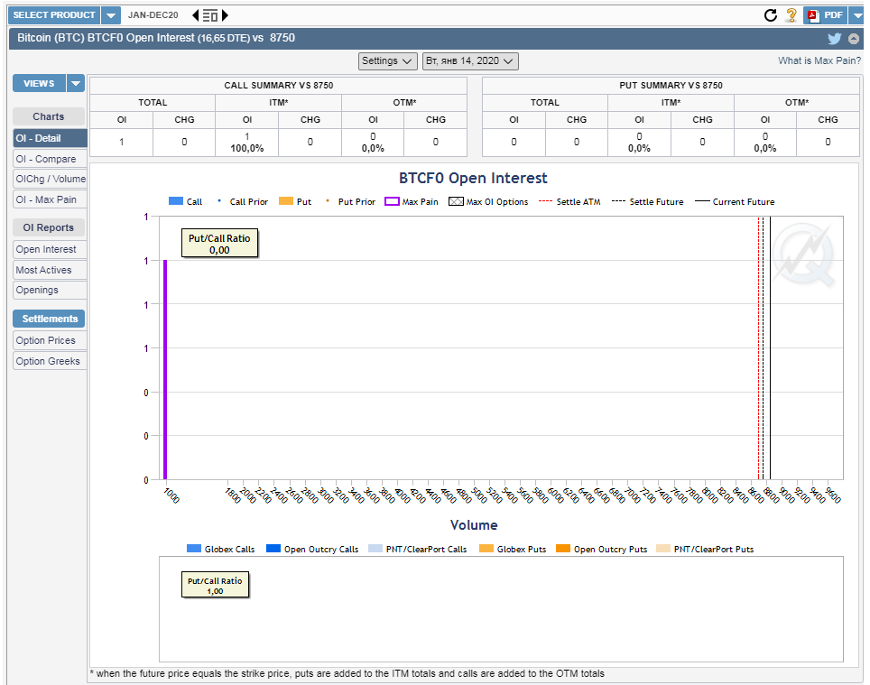The height and width of the screenshot is (685, 870).
Task: Open the expiration list icon
Action: [210, 15]
